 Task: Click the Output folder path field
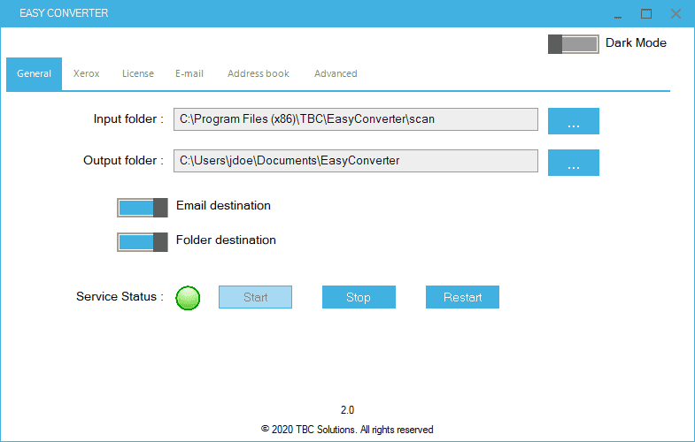(355, 161)
